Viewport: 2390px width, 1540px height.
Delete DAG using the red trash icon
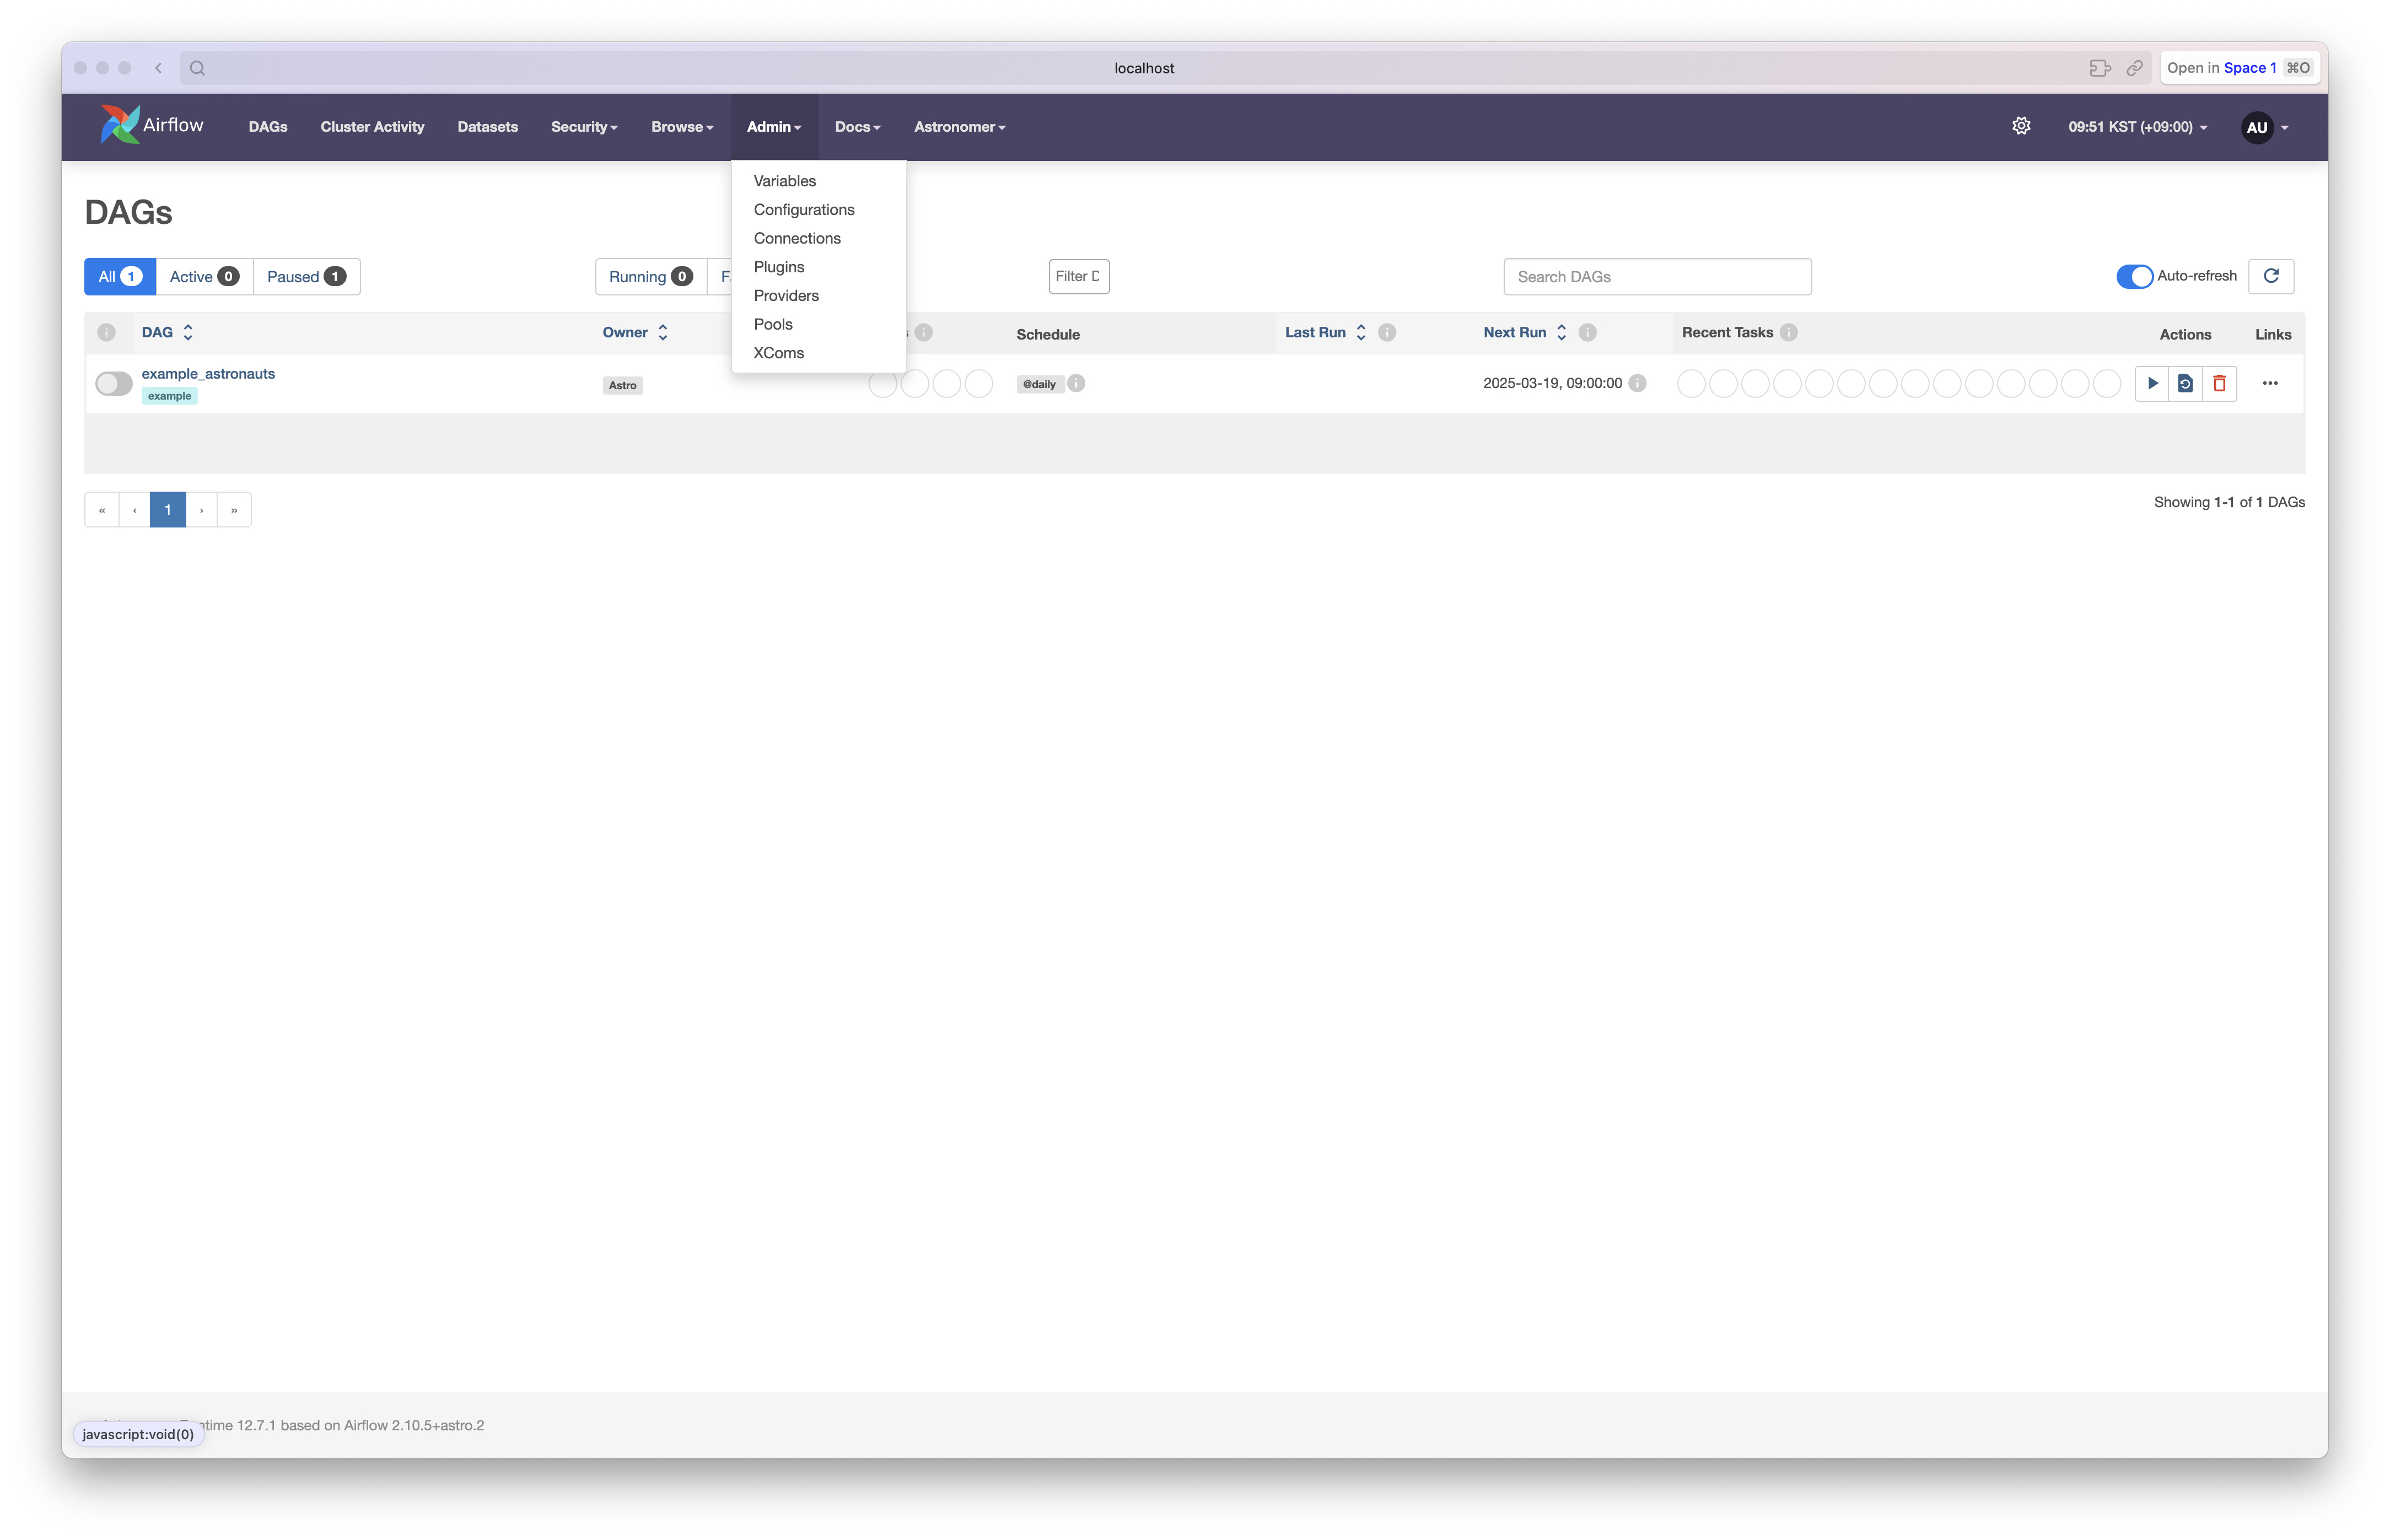tap(2219, 383)
